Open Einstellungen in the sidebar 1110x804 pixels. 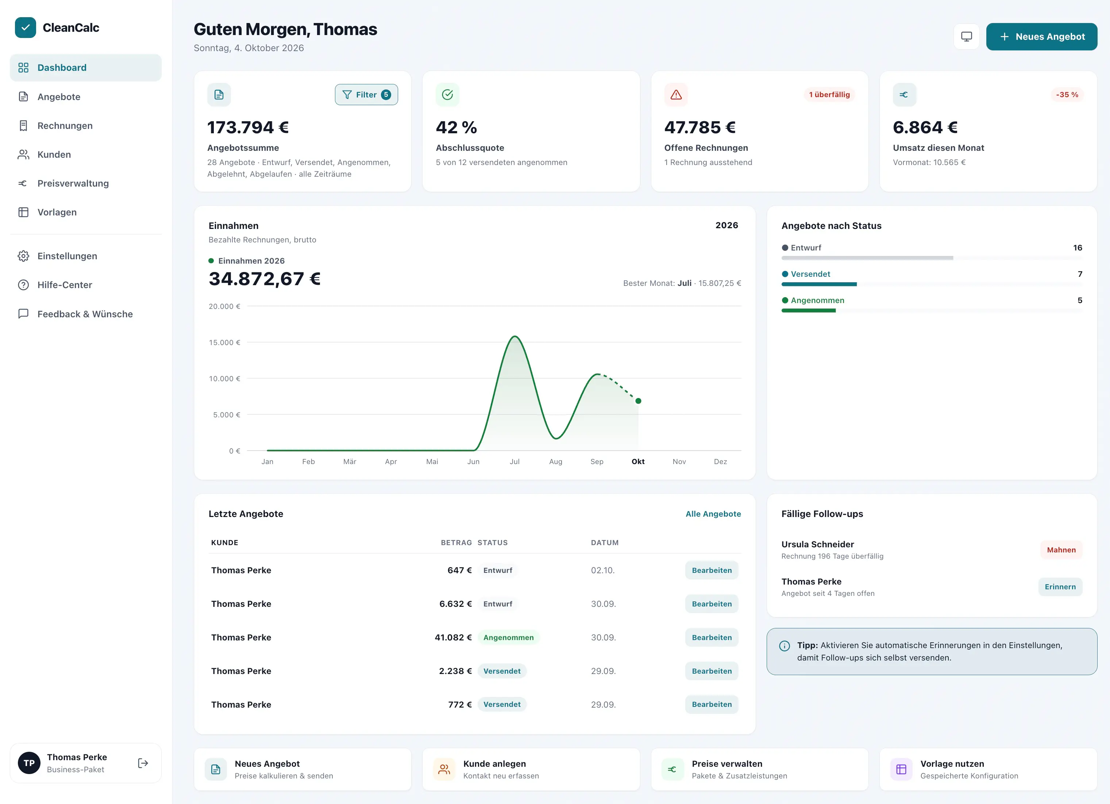coord(86,256)
